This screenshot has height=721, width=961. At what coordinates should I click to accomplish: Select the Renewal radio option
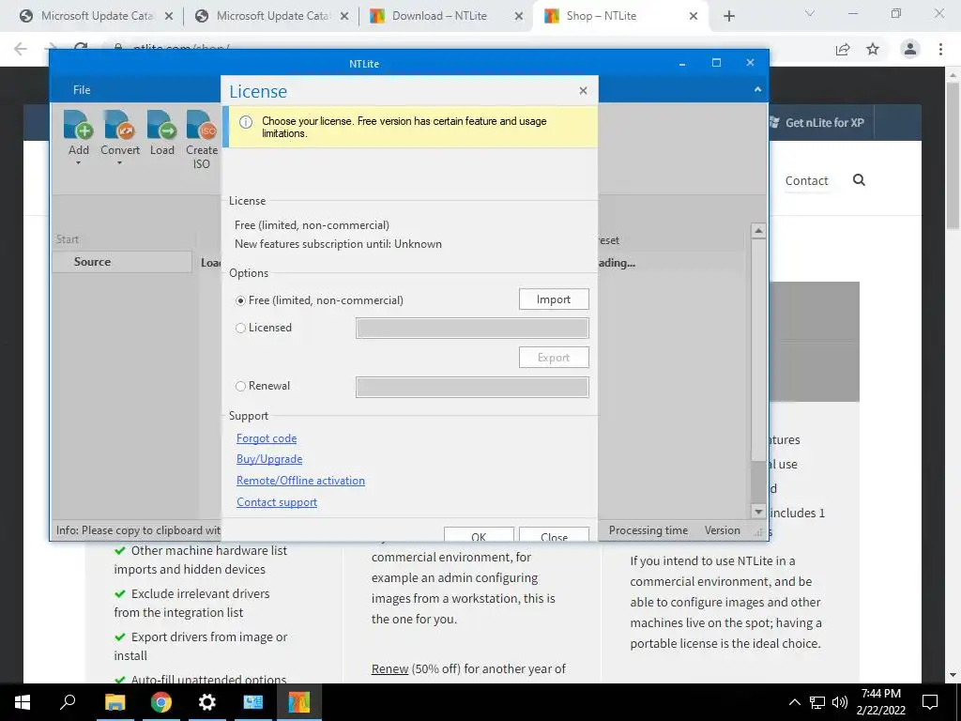[x=241, y=386]
